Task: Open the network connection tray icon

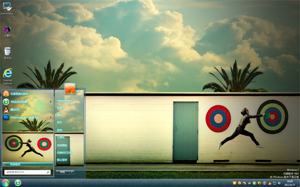Action: tap(274, 183)
